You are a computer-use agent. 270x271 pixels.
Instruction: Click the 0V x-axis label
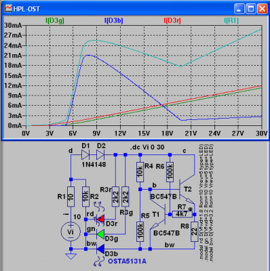point(26,133)
